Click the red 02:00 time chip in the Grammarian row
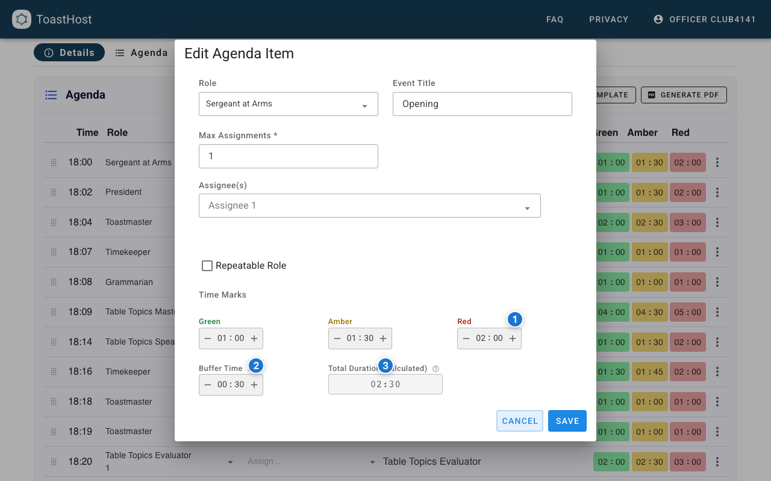 687,282
